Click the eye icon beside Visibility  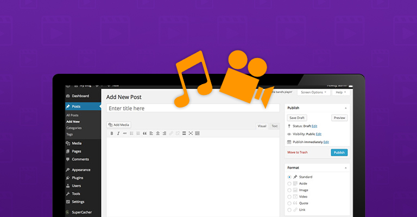(x=289, y=134)
